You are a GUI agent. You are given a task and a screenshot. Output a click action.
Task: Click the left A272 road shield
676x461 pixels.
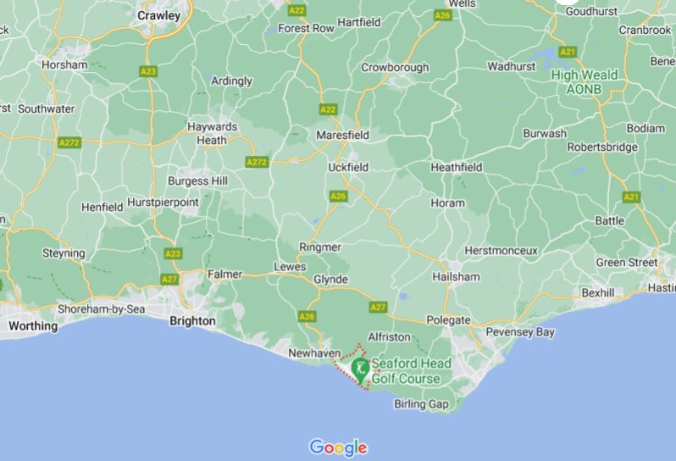[x=69, y=142]
